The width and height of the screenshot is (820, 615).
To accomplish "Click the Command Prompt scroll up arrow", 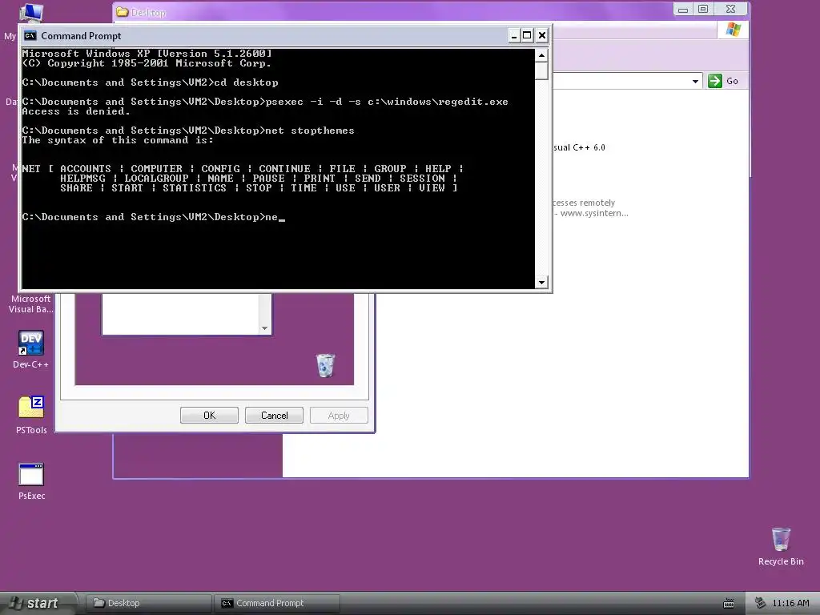I will coord(541,55).
